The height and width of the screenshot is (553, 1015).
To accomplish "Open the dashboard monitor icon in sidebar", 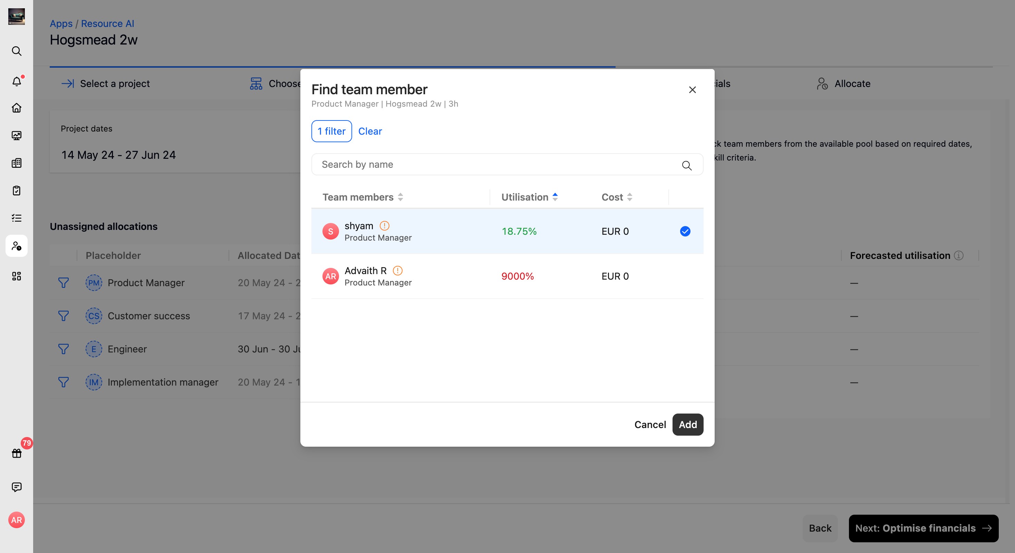I will 17,136.
